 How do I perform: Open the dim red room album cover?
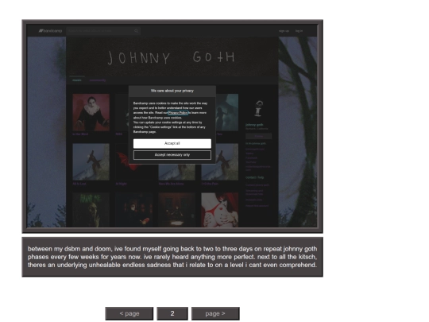pyautogui.click(x=176, y=210)
